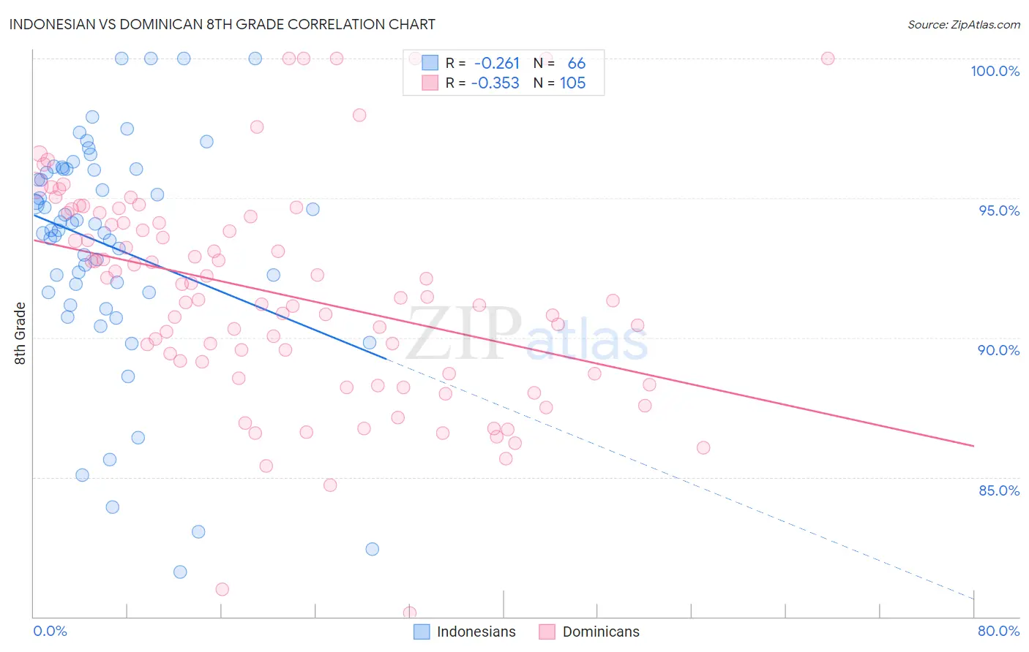Click the lowest blue data point
Viewport: 1029px width, 652px height.
tap(180, 572)
